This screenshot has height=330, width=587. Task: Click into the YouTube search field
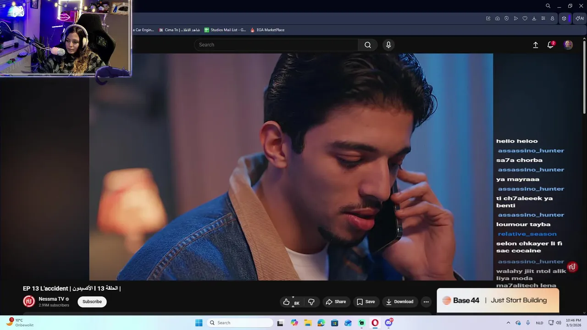pos(276,44)
